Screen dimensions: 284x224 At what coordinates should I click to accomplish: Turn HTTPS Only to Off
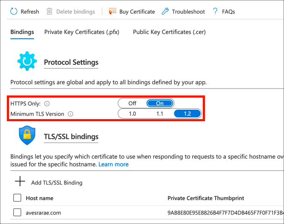pos(132,103)
